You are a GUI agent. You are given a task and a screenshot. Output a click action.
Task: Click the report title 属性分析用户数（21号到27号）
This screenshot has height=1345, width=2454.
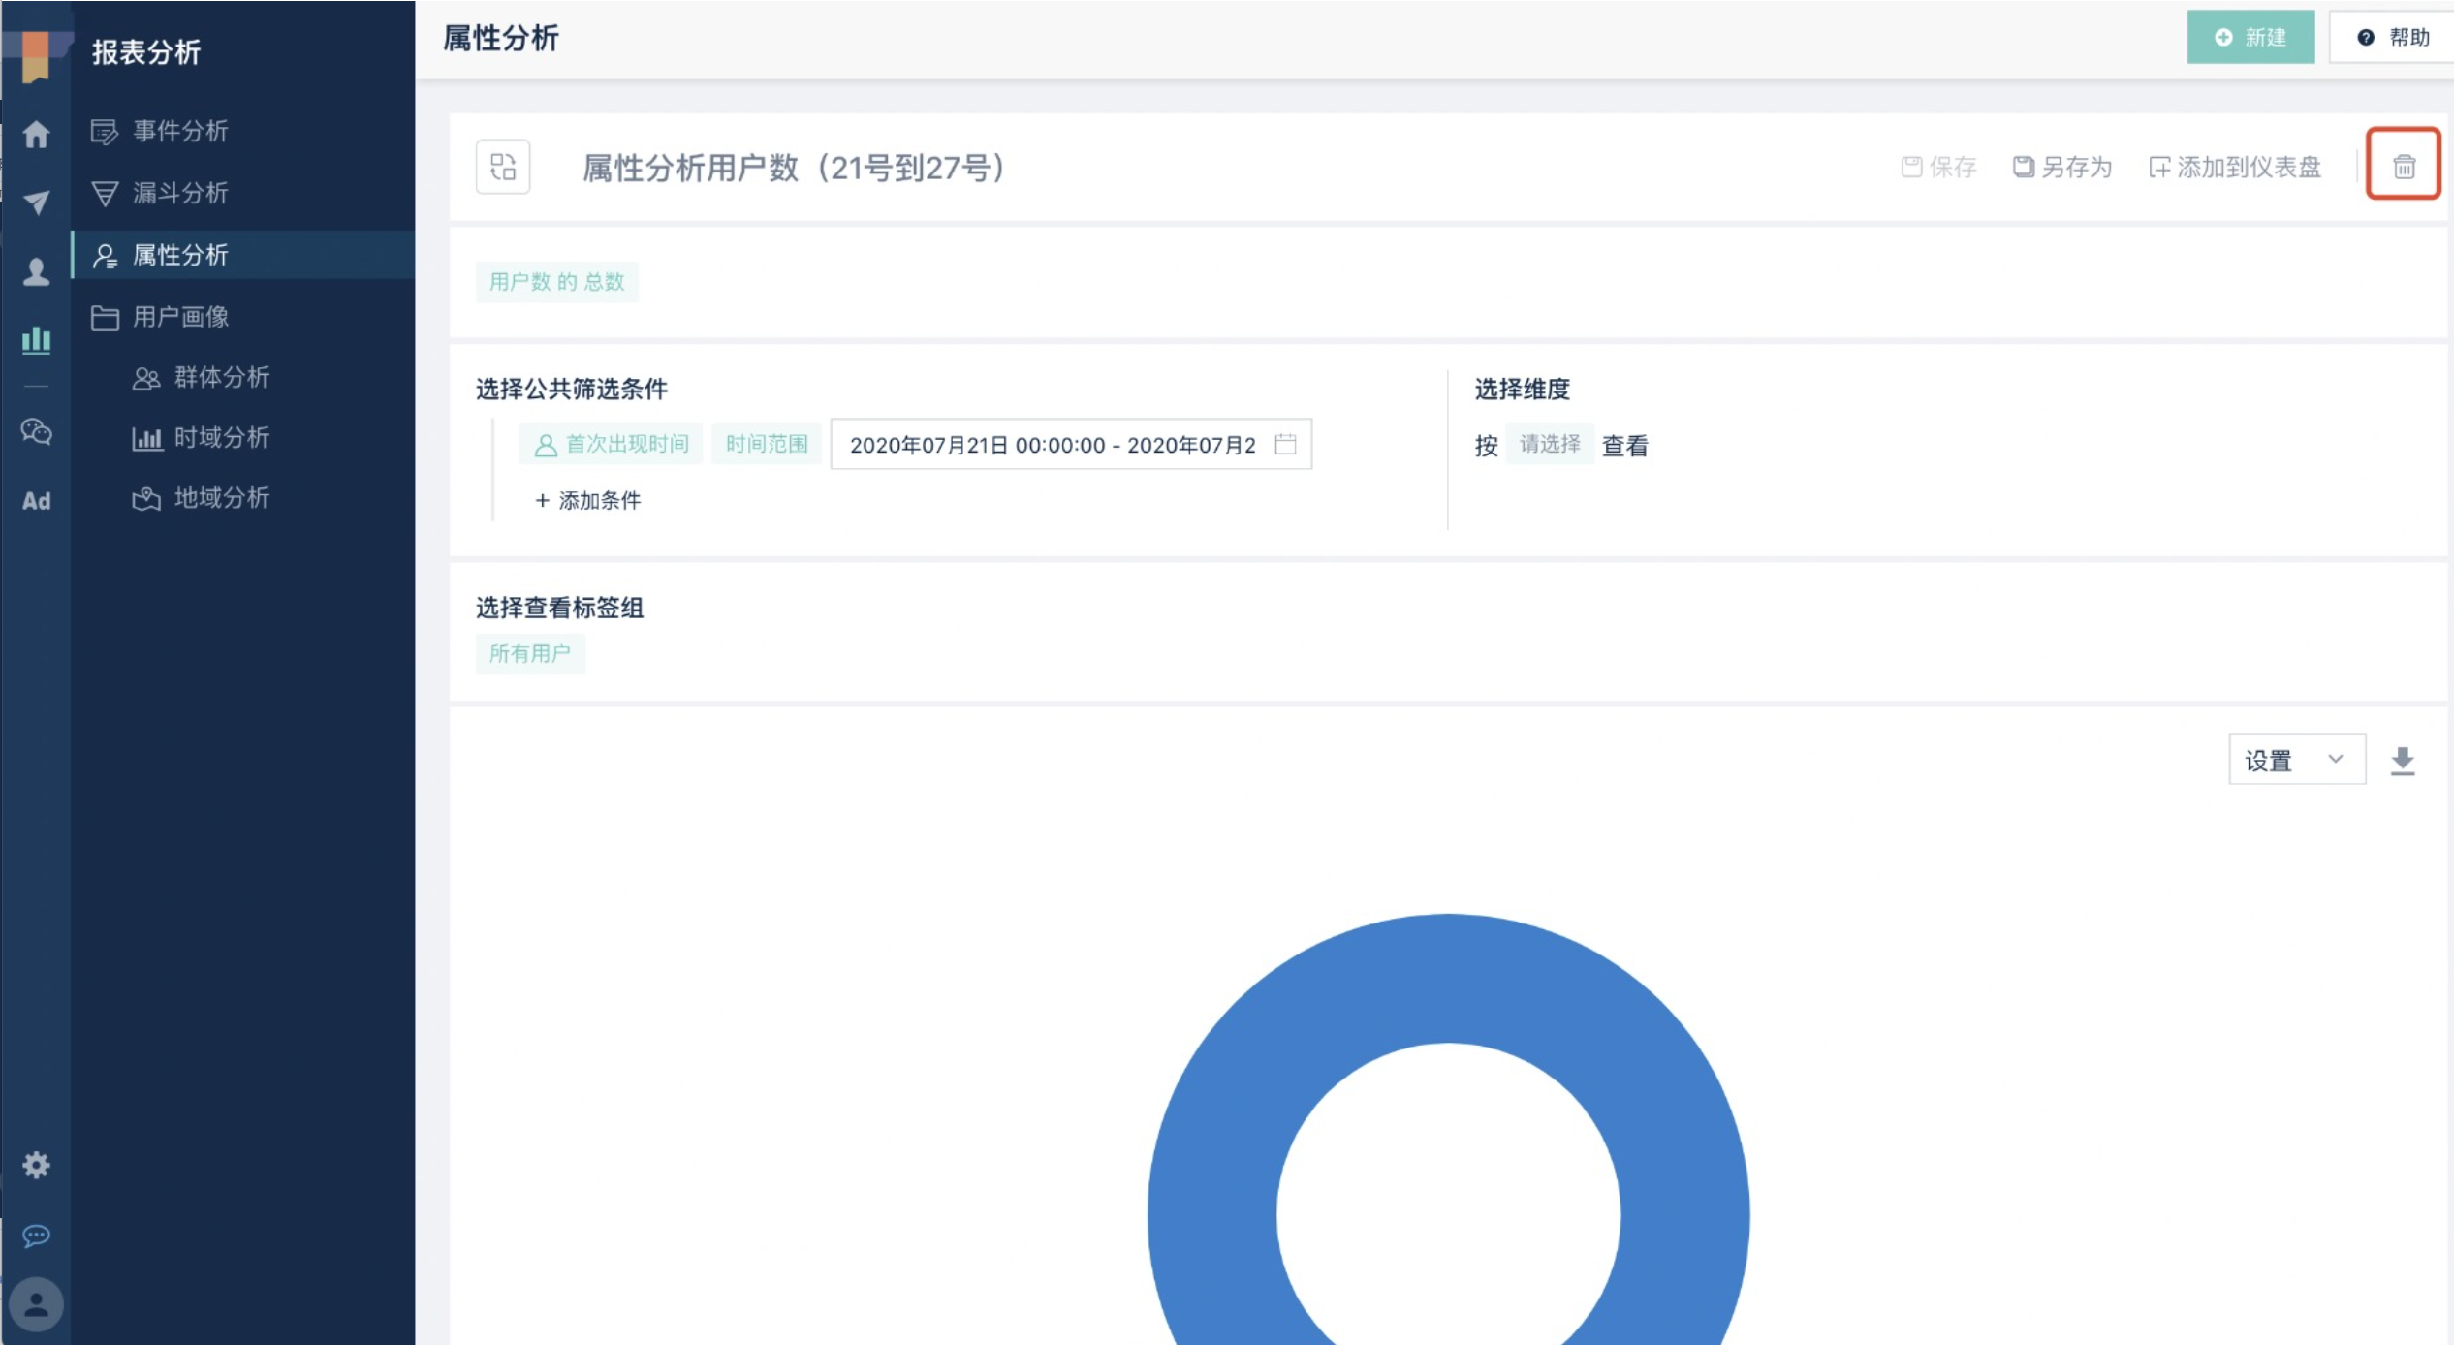(x=794, y=168)
